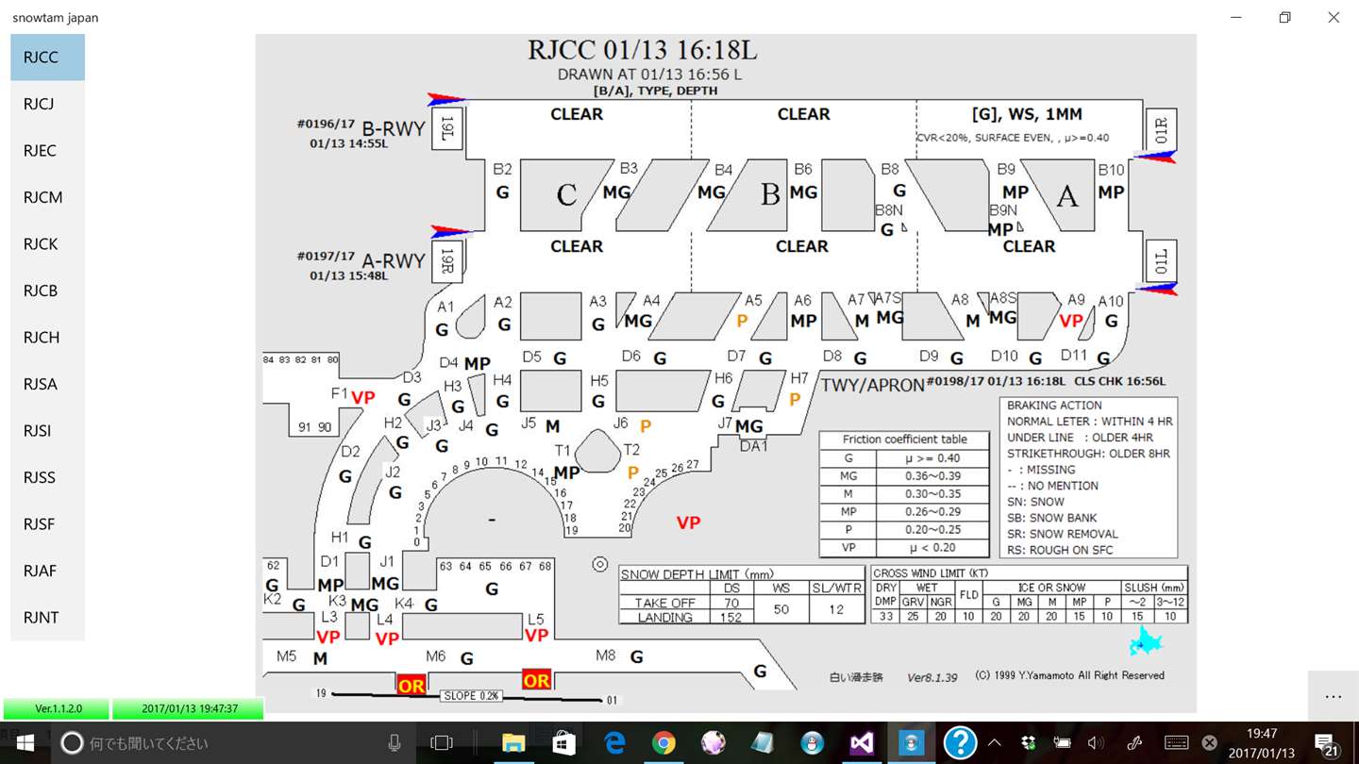The width and height of the screenshot is (1359, 764).
Task: Choose RJCM from the sidebar
Action: (47, 197)
